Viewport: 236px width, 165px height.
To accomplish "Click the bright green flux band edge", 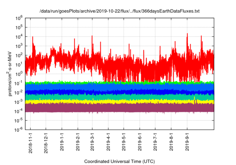I will click(119, 82).
